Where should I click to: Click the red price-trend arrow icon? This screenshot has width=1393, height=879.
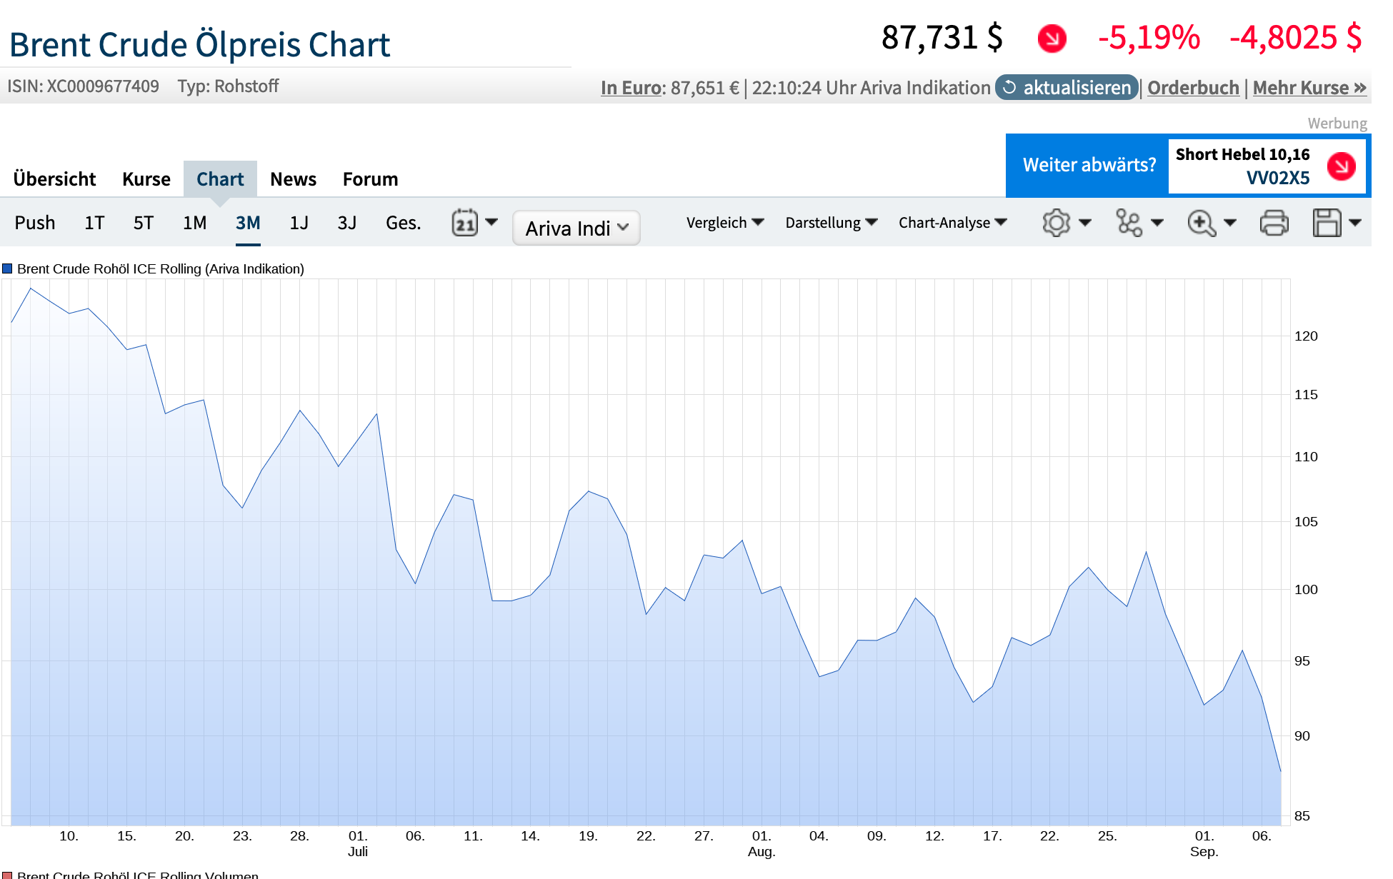click(1052, 39)
